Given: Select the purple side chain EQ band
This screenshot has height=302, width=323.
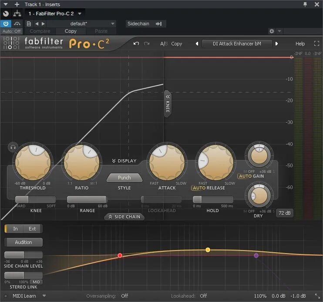Looking at the screenshot, I should [256, 256].
